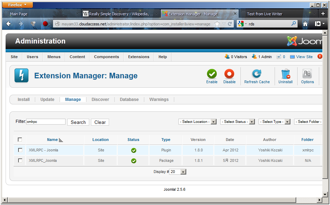Viewport: 330px width, 205px height.
Task: Click the Firefox forward arrow
Action: (x=21, y=24)
